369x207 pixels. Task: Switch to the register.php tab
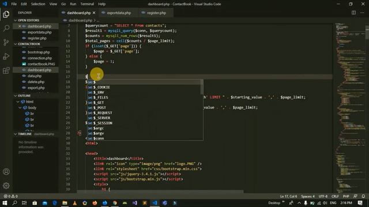tap(156, 13)
